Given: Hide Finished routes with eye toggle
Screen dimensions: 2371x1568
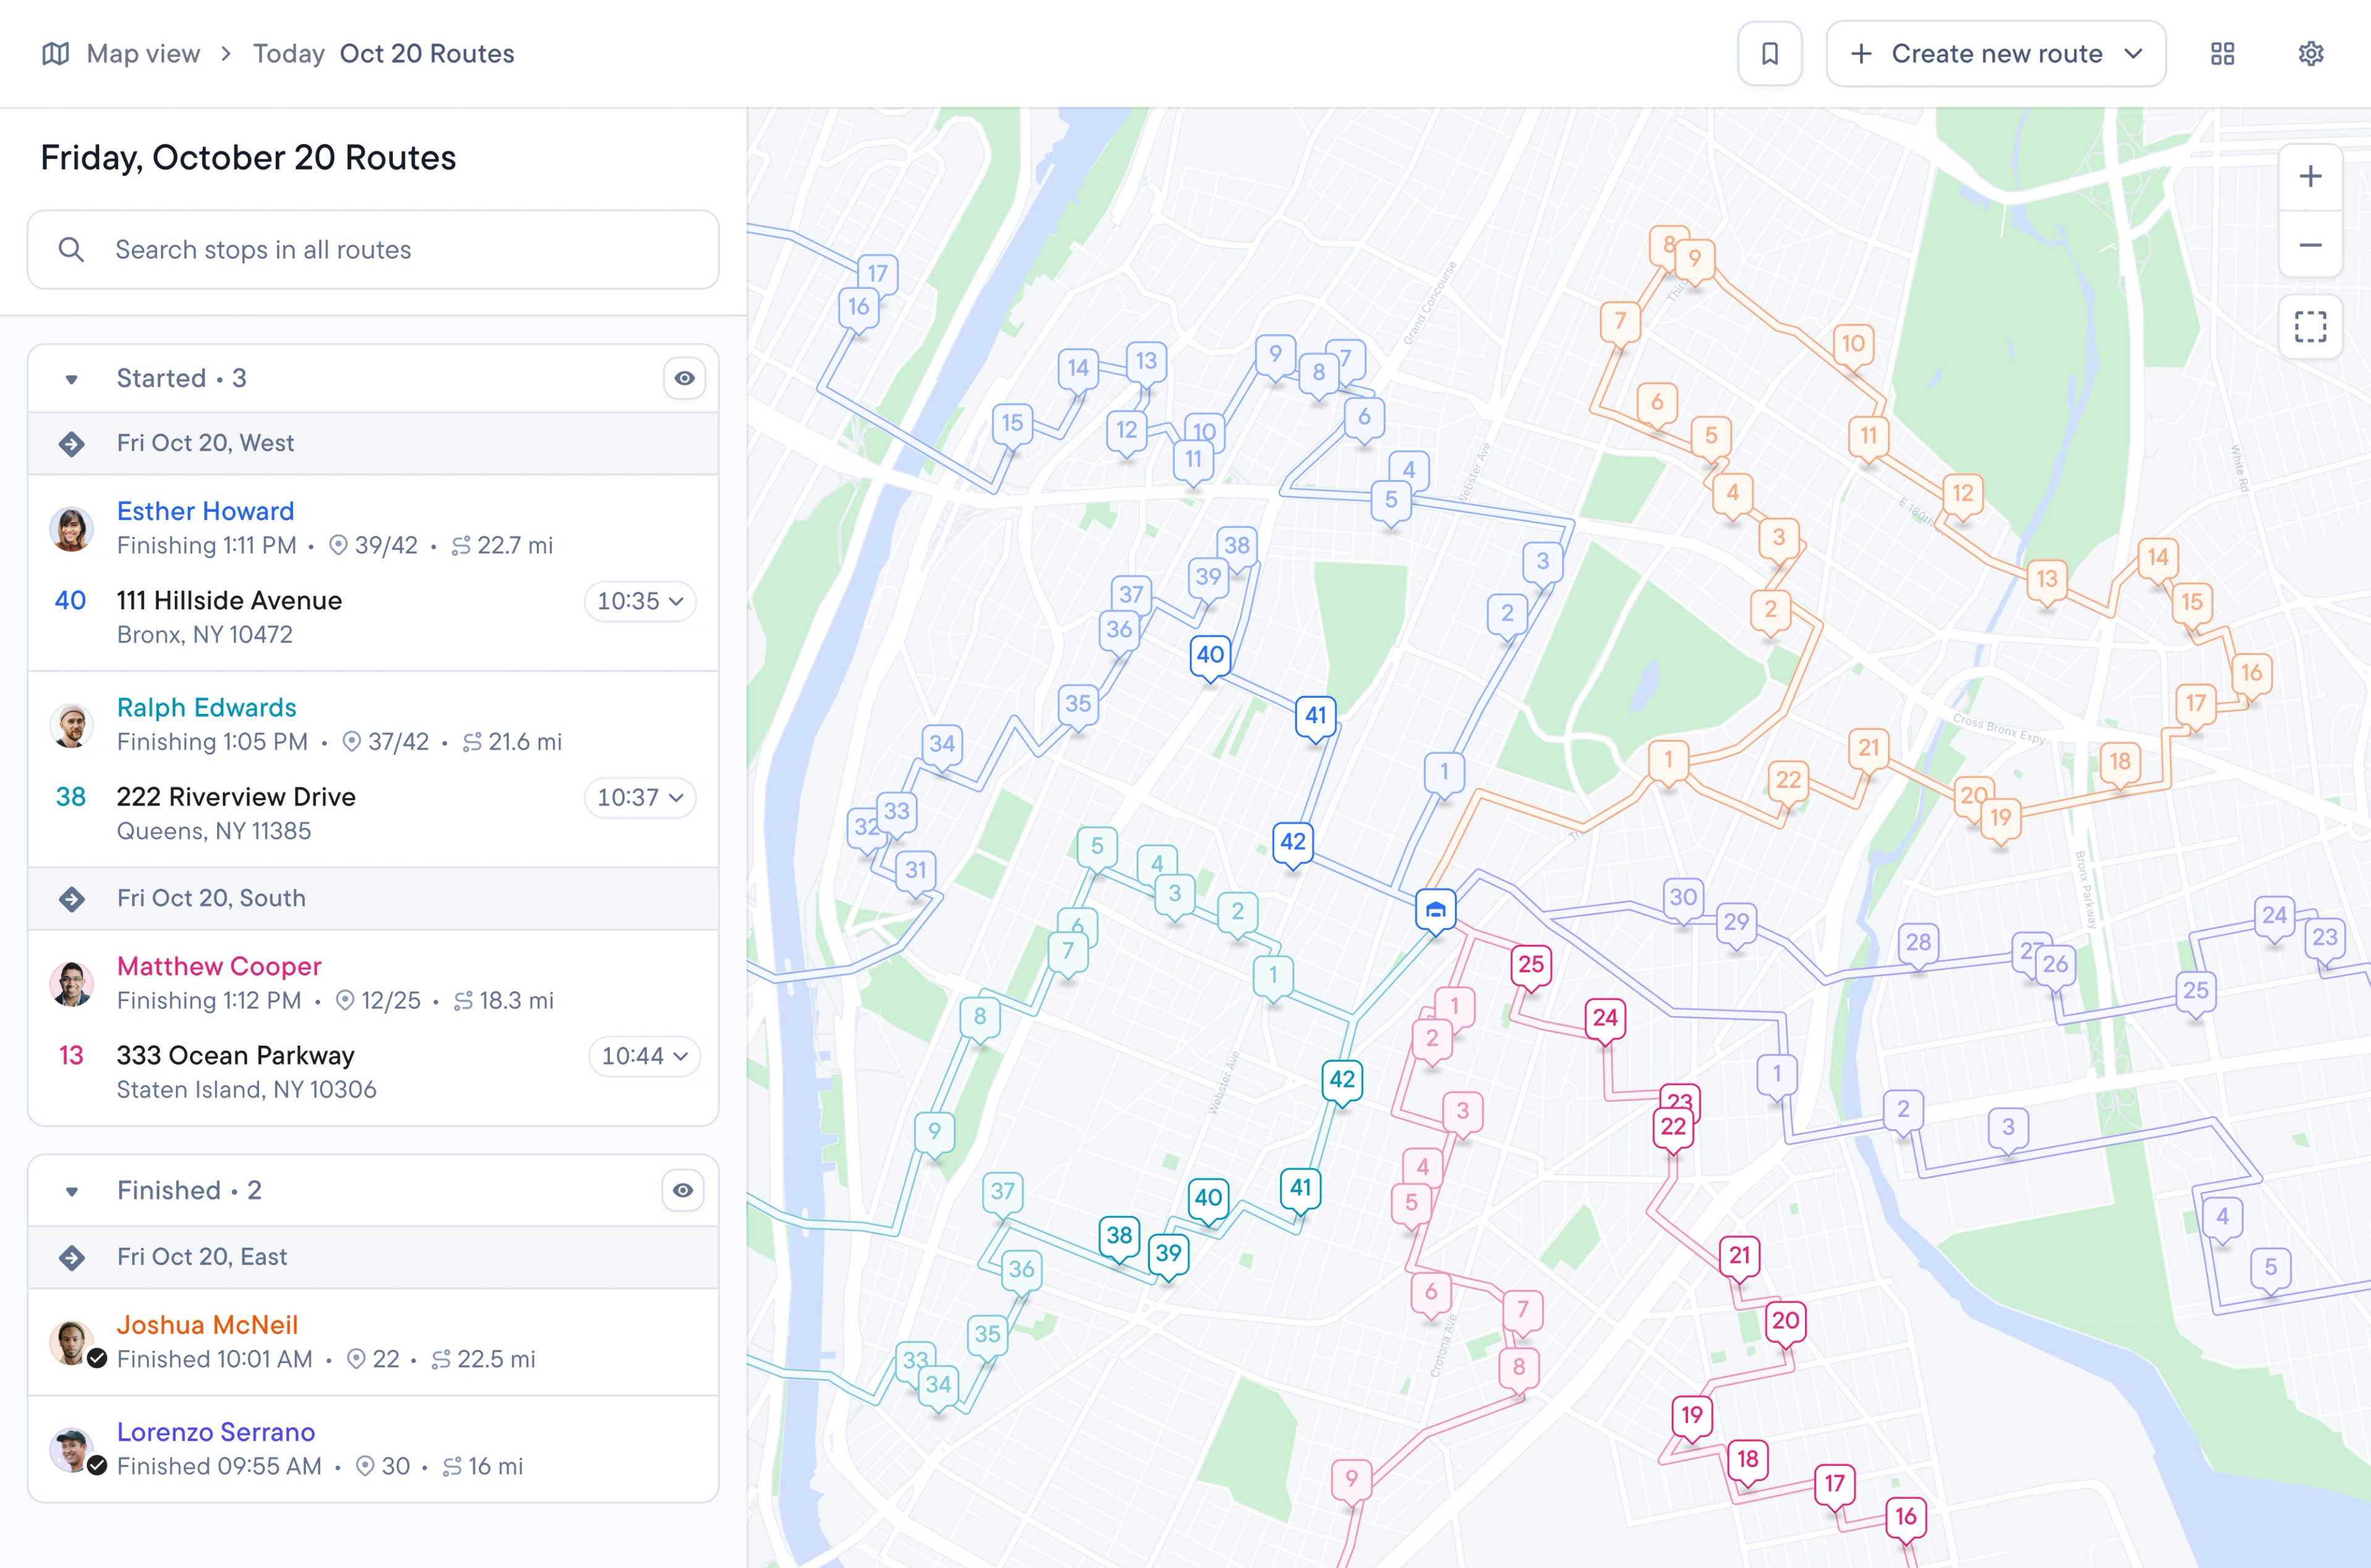Looking at the screenshot, I should [x=683, y=1191].
